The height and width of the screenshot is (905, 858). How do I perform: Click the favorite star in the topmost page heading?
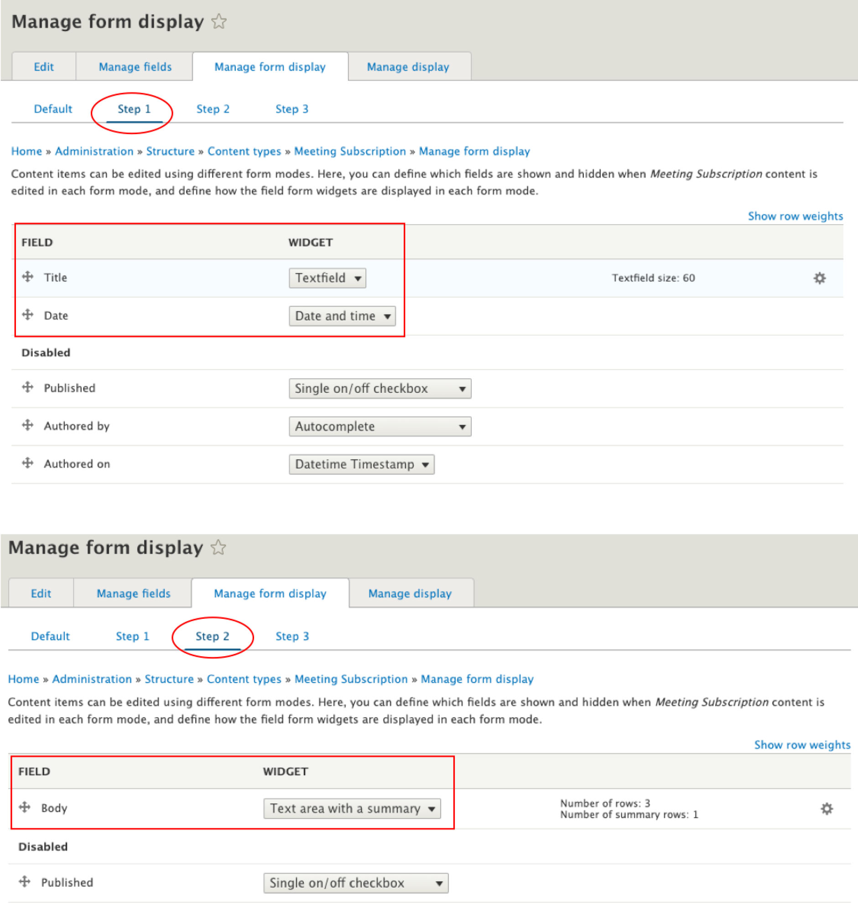219,21
